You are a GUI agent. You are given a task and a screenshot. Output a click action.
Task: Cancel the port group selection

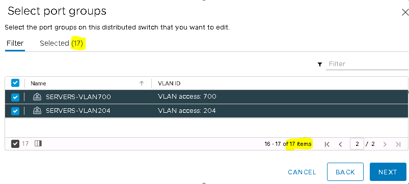point(302,172)
